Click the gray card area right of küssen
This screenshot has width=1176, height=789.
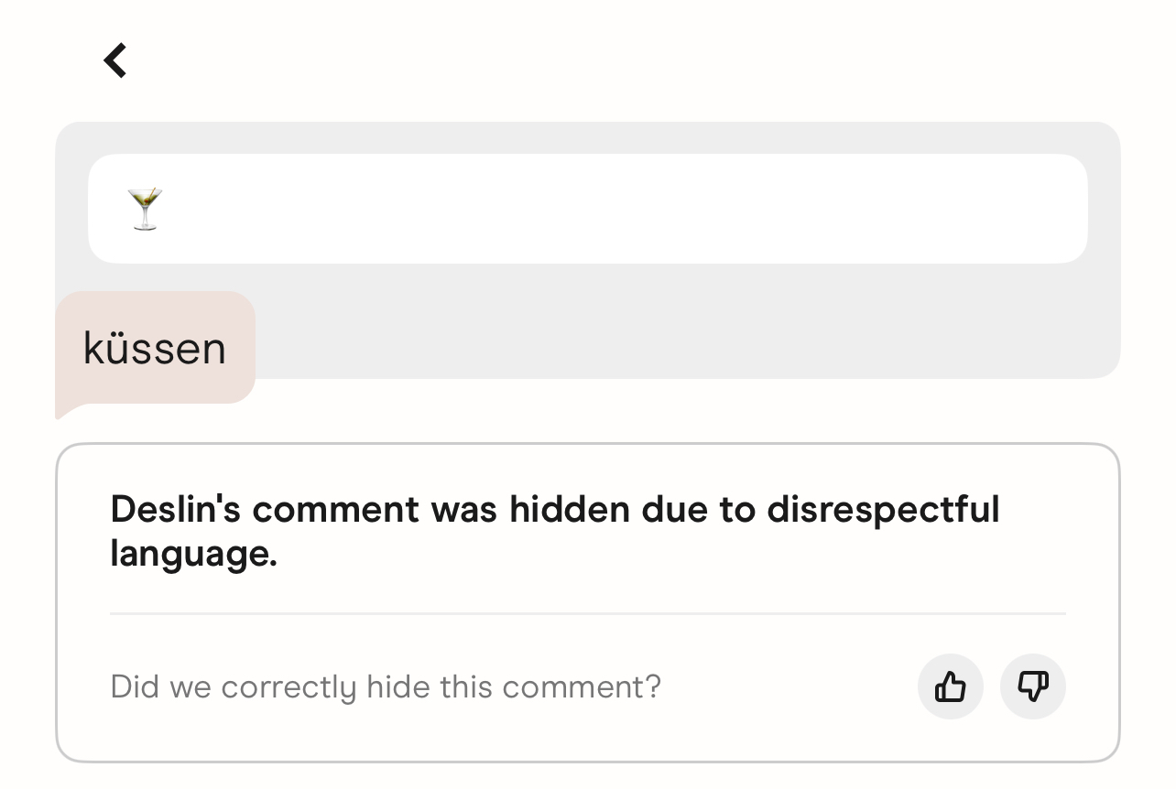(687, 348)
